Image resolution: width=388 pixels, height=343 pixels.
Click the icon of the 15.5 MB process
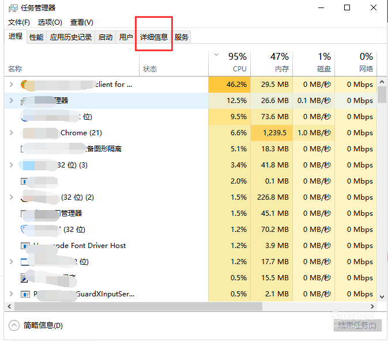point(24,278)
